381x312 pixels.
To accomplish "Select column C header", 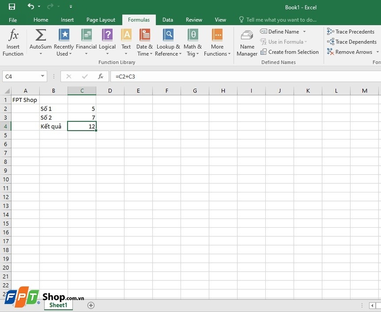I will pyautogui.click(x=82, y=91).
